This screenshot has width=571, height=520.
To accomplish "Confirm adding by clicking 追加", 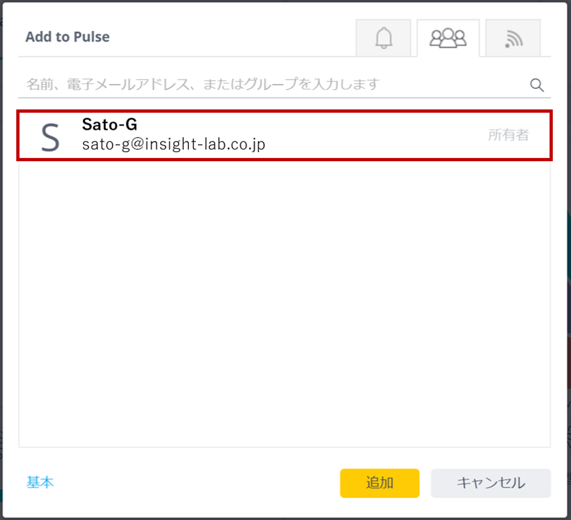I will pos(380,483).
